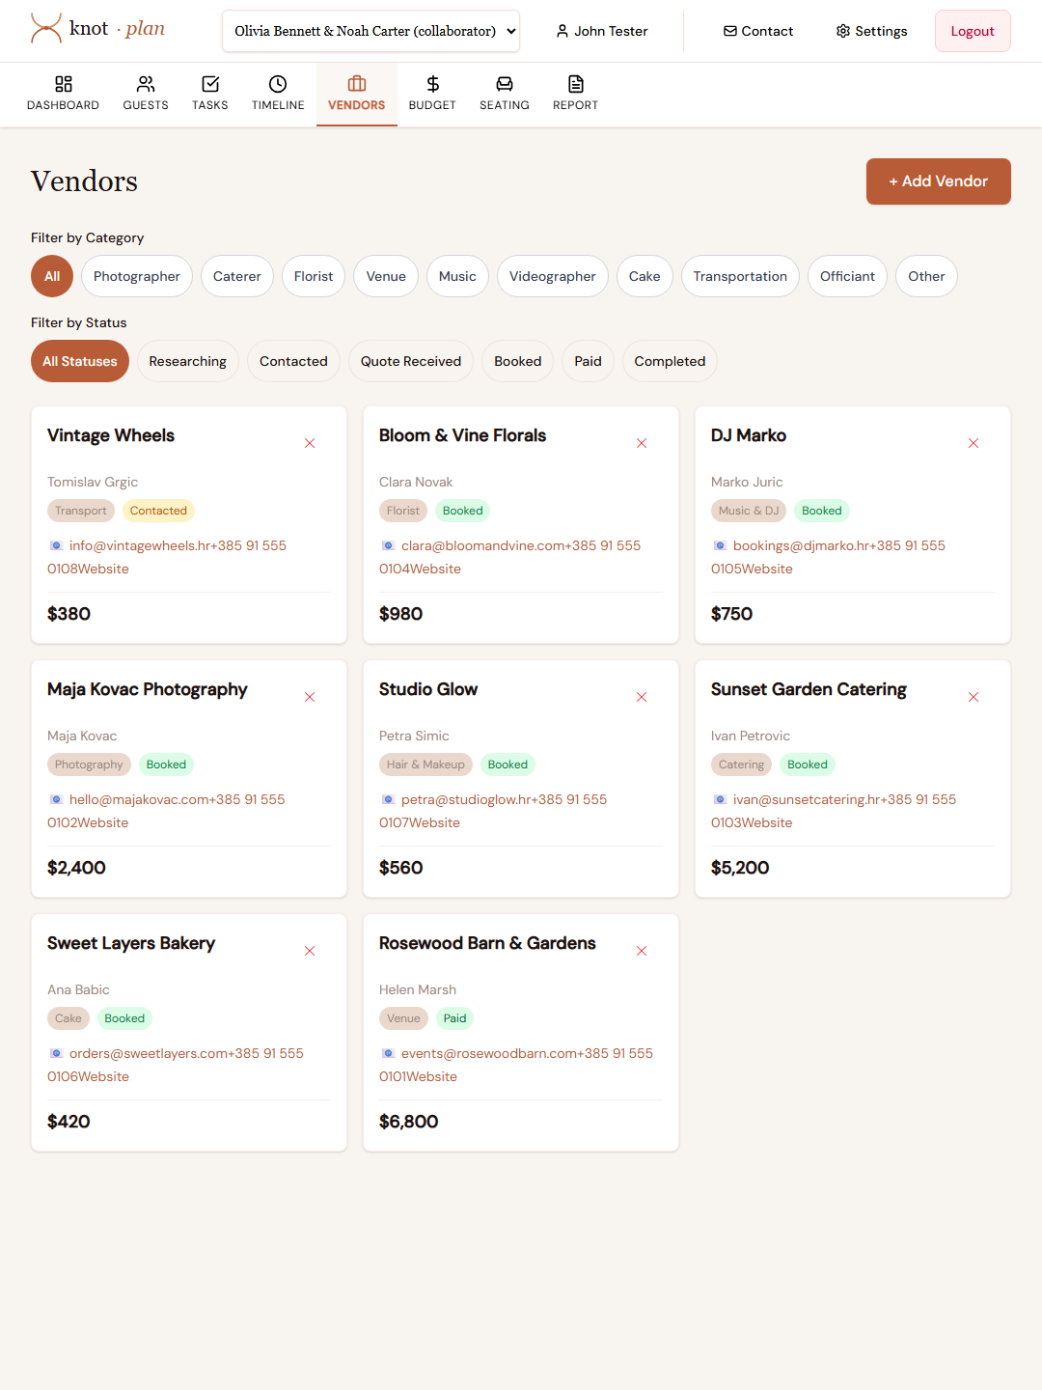Remove the Sunset Garden Catering card

(973, 697)
